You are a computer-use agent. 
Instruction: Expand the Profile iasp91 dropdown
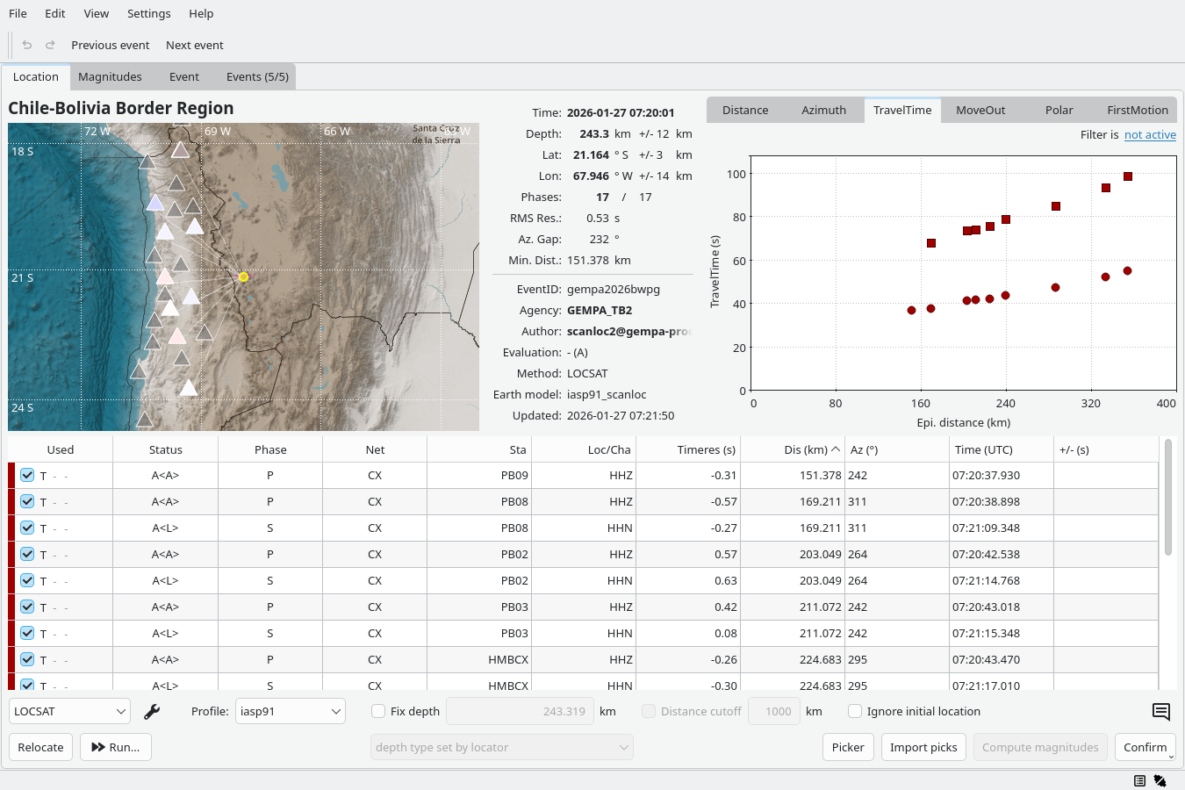coord(290,712)
